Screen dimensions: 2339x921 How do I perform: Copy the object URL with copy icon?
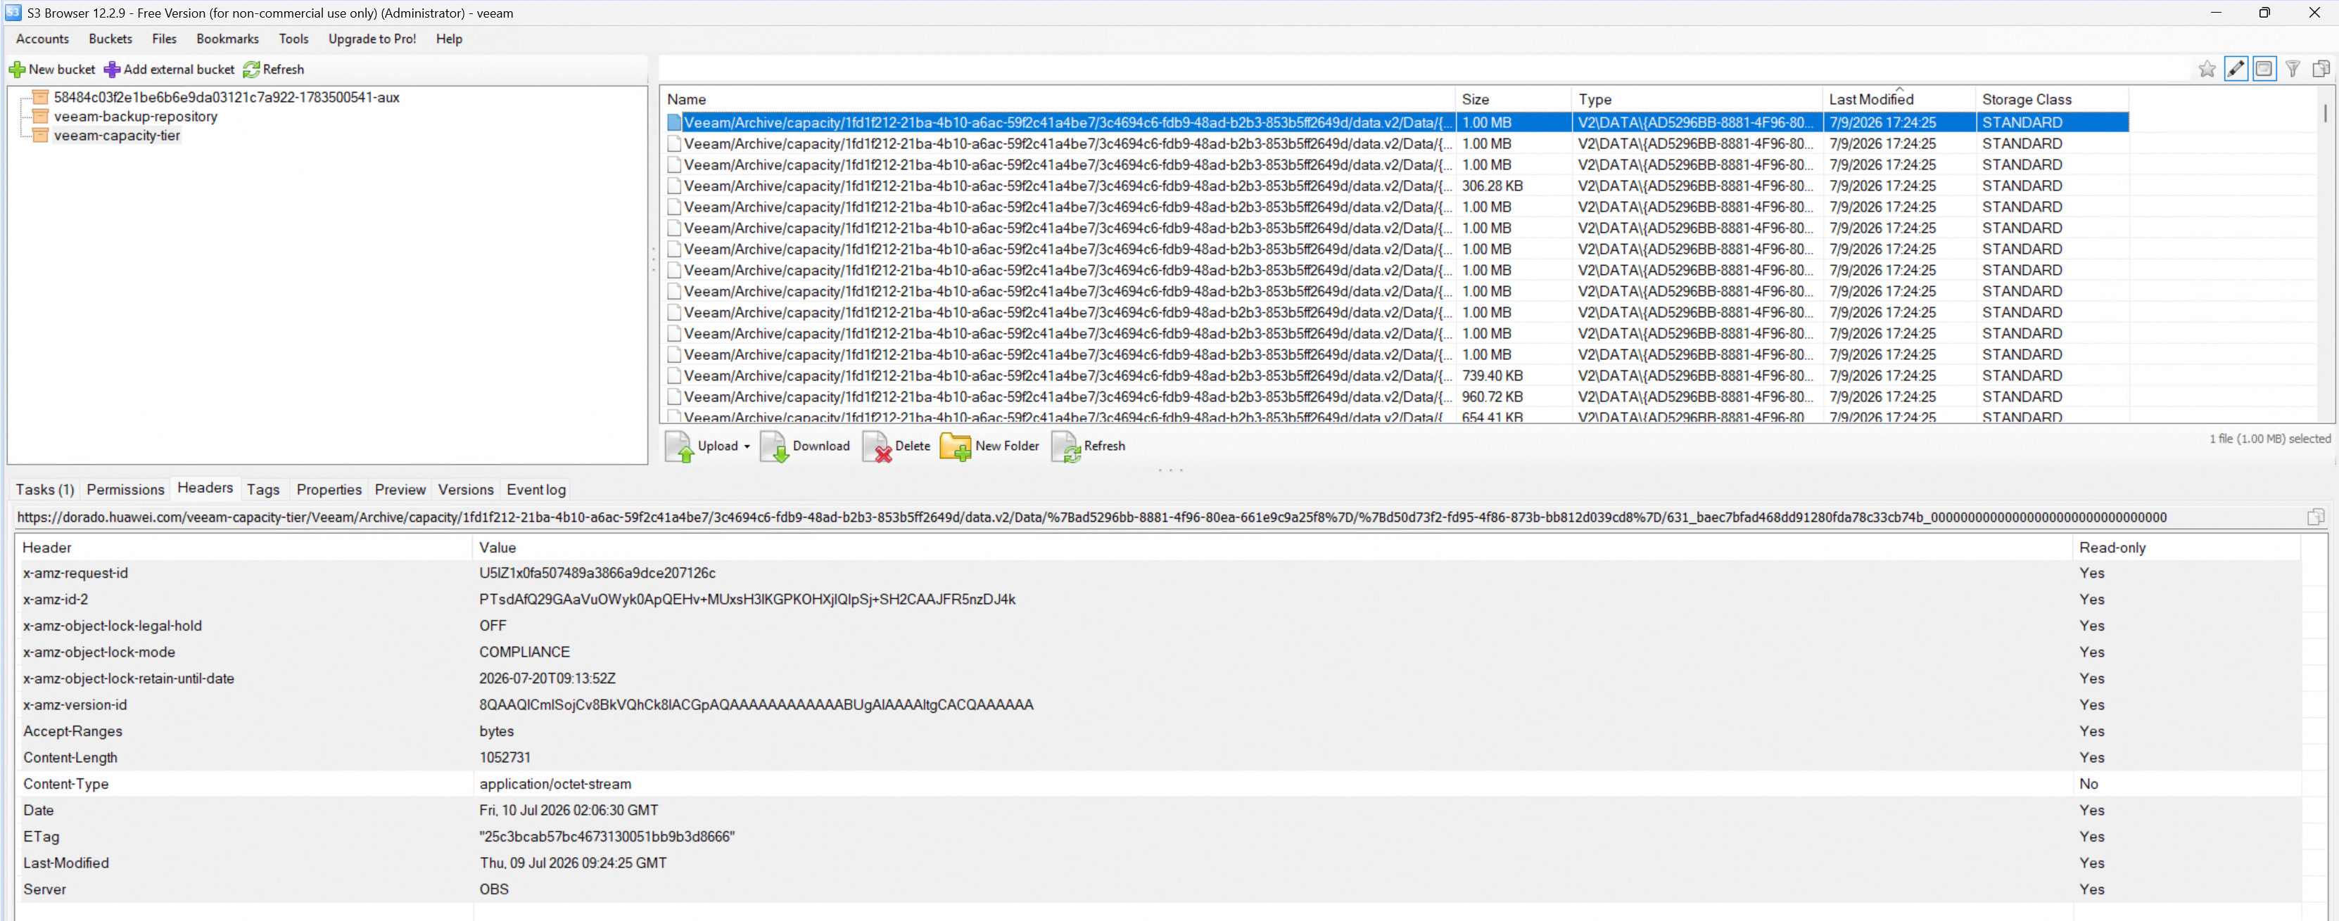[2315, 517]
